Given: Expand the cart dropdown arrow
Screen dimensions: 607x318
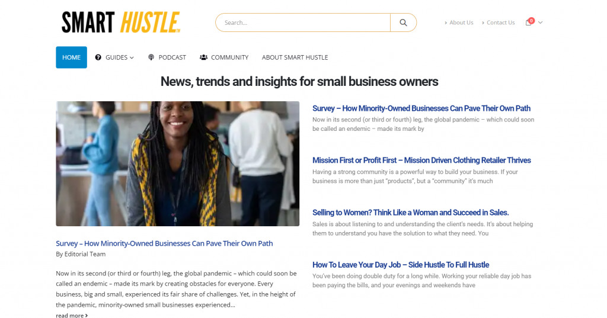Looking at the screenshot, I should click(x=540, y=23).
